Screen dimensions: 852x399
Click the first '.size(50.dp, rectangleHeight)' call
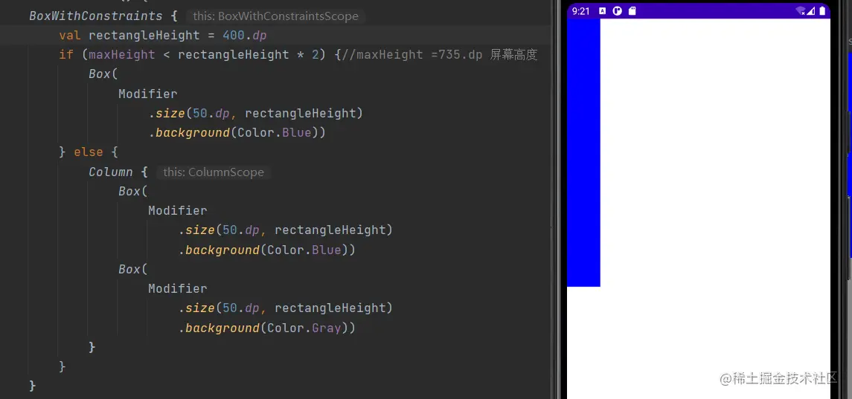click(256, 114)
